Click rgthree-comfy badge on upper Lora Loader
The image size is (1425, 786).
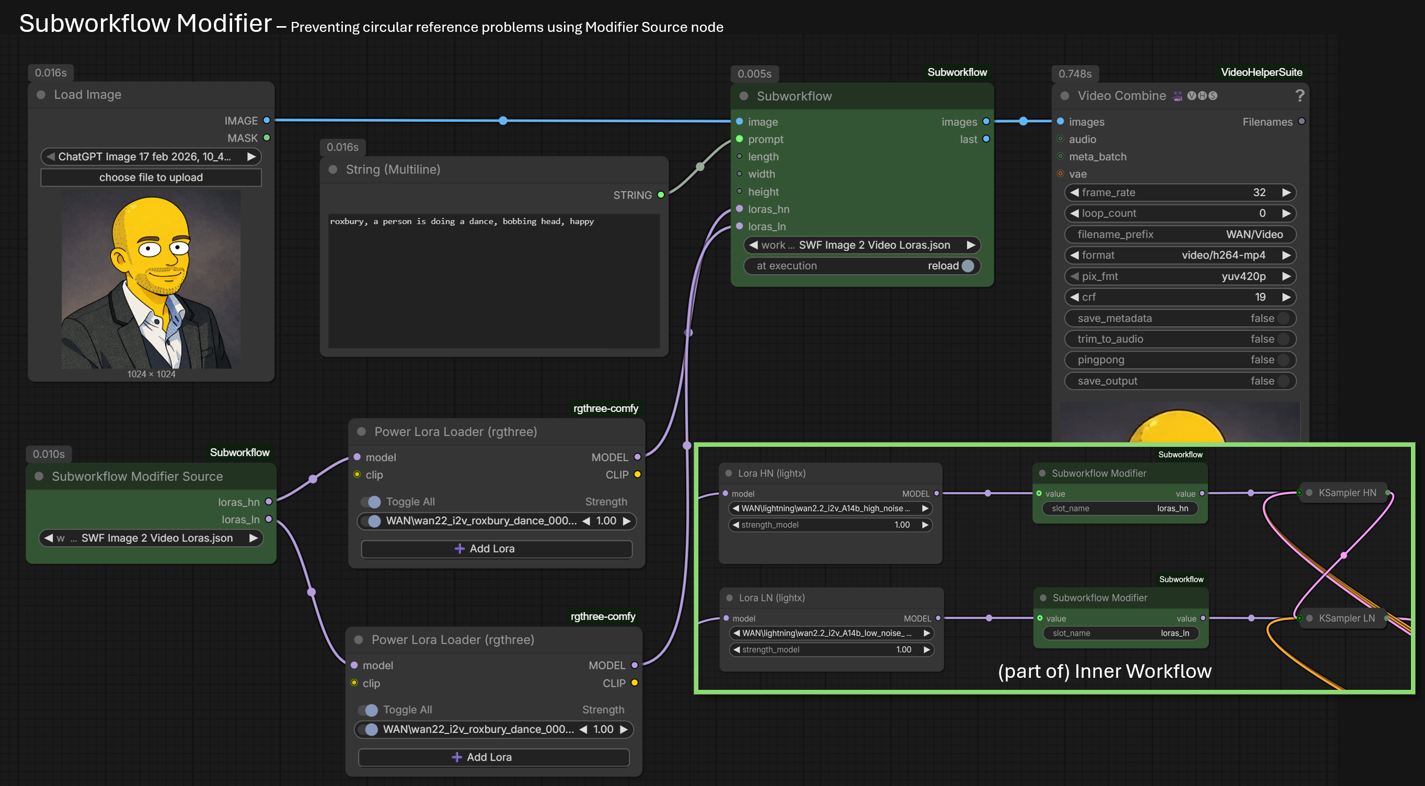pos(606,408)
